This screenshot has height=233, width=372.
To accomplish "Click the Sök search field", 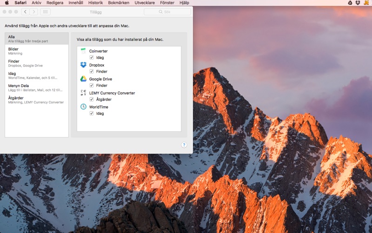I will point(167,12).
